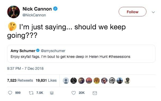Click the reply speech bubble icon
The width and height of the screenshot is (161, 101).
10,93
